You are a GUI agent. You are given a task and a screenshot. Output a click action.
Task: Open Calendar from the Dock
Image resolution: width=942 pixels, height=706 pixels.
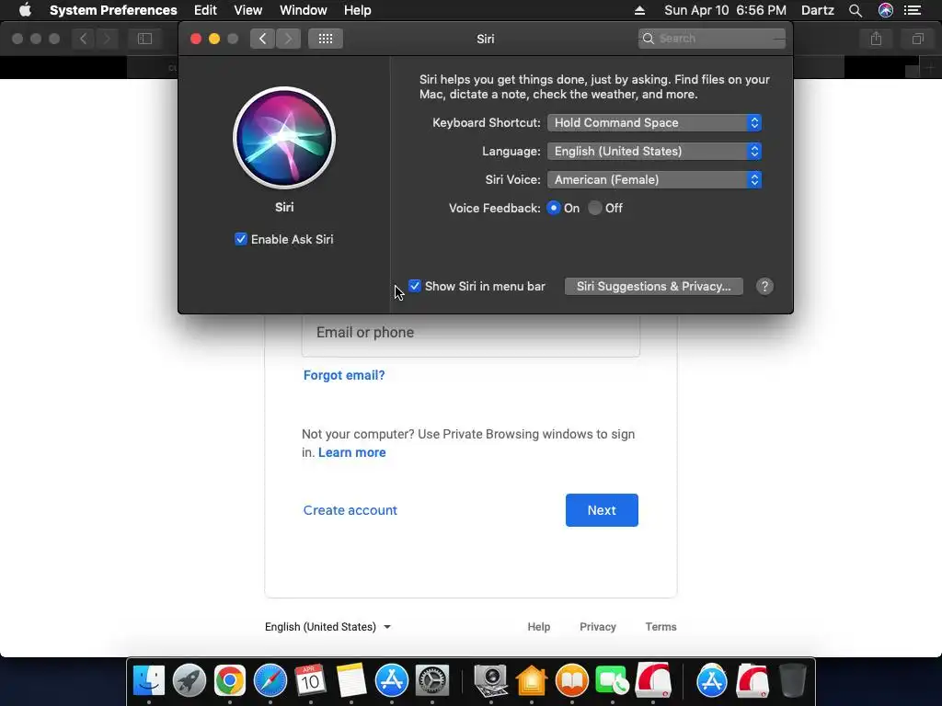click(x=310, y=680)
